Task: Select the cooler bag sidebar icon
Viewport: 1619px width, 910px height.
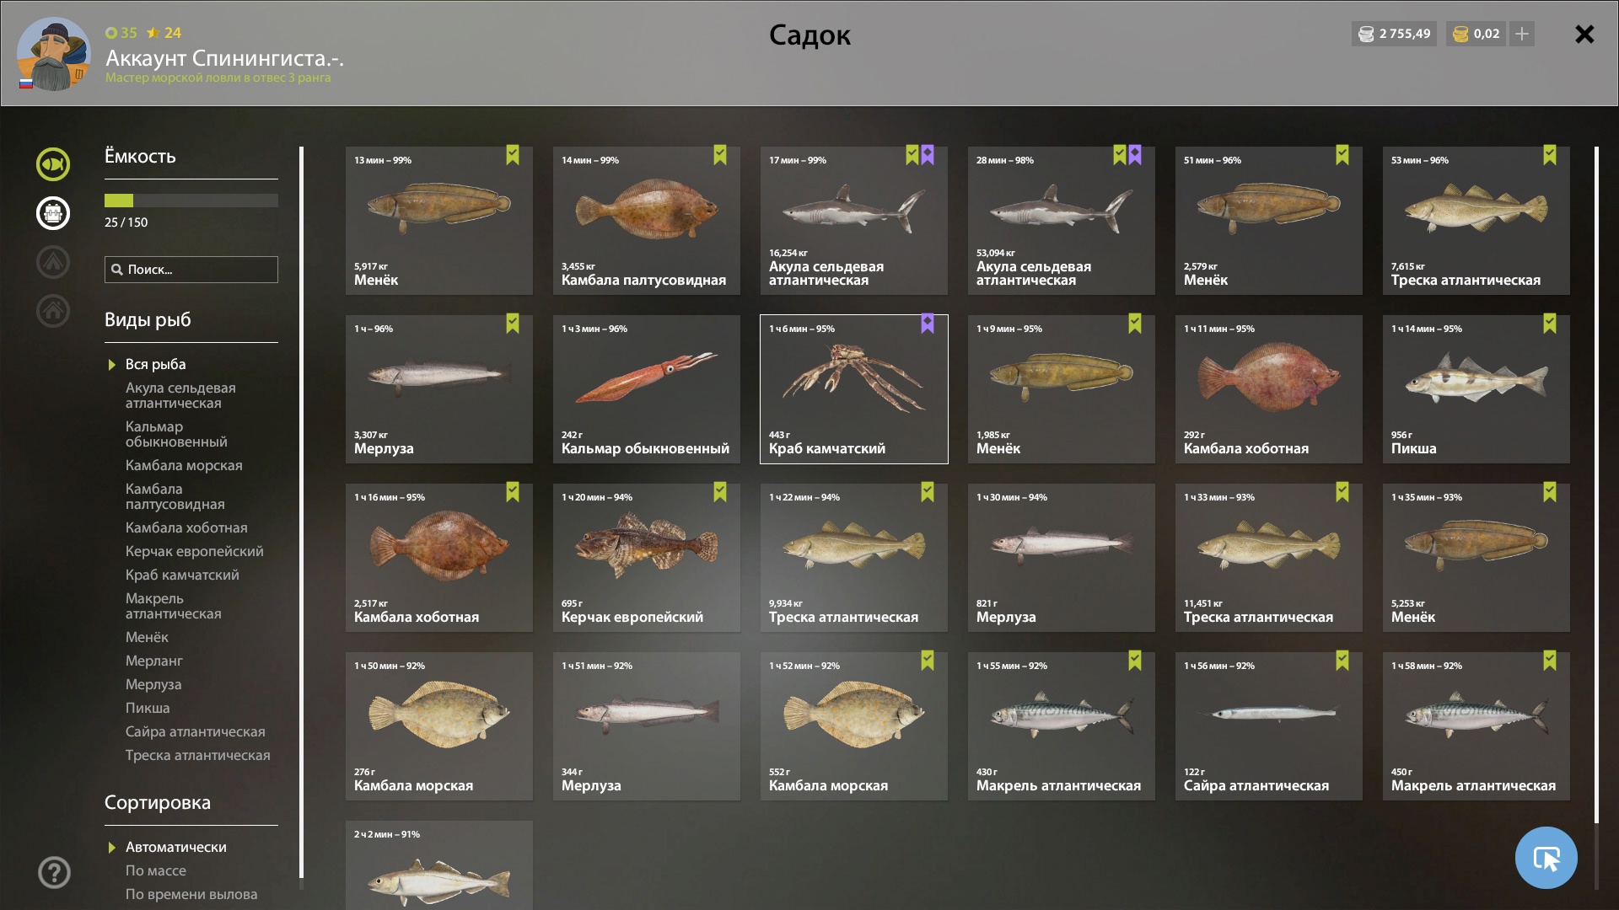Action: [53, 213]
